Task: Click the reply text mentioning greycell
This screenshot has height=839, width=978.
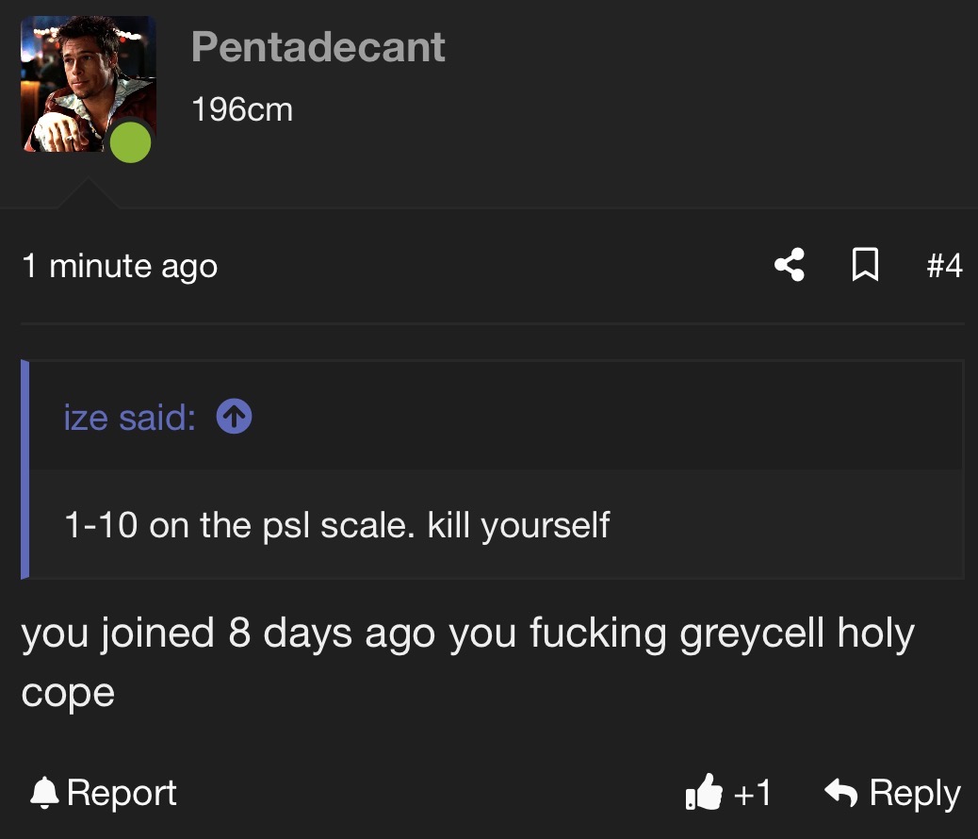Action: tap(467, 663)
